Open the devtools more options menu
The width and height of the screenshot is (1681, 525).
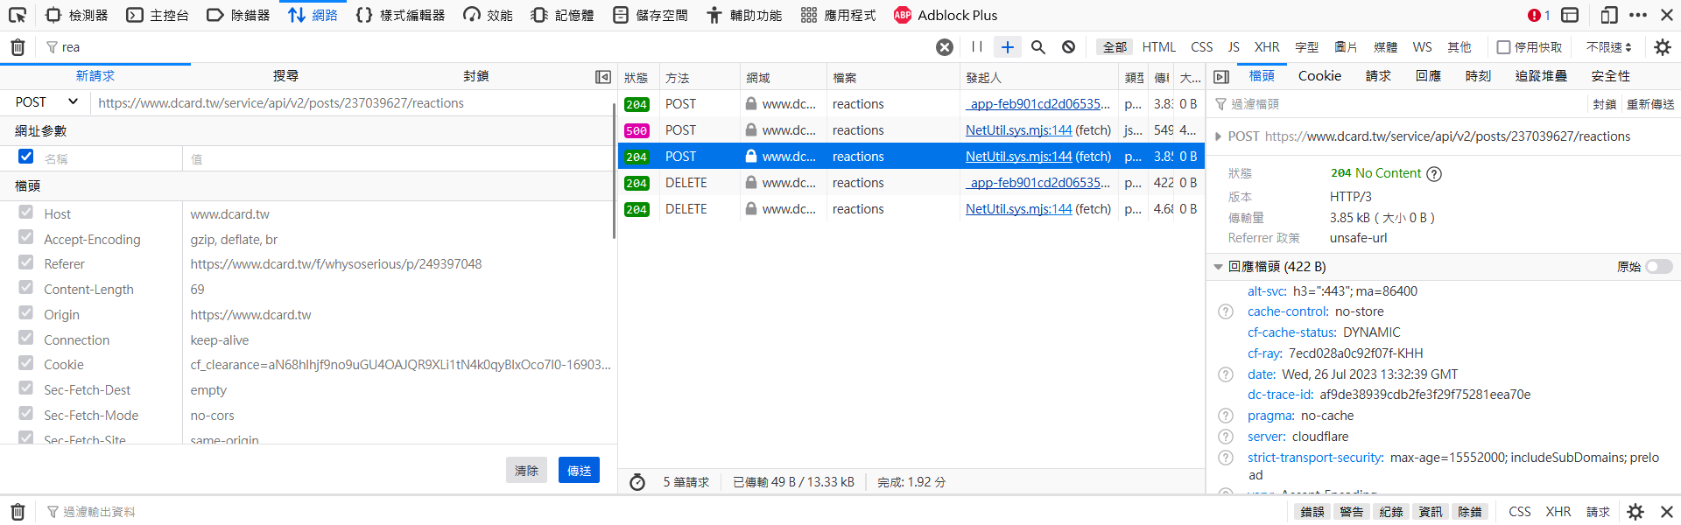1638,15
